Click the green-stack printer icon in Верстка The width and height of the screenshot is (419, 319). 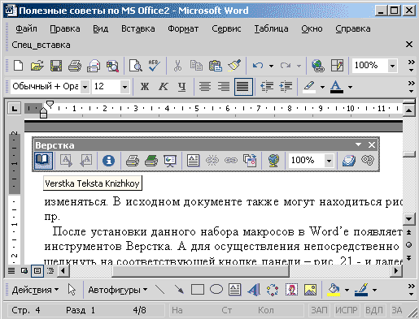(151, 161)
